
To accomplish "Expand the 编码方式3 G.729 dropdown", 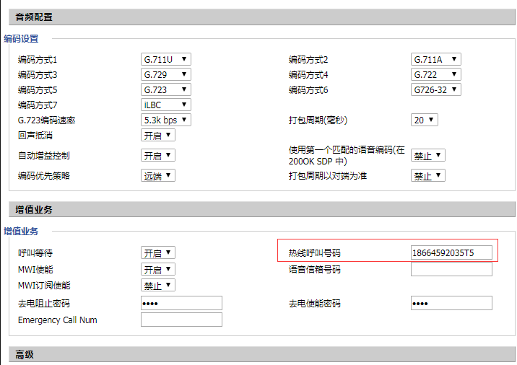I will [165, 74].
